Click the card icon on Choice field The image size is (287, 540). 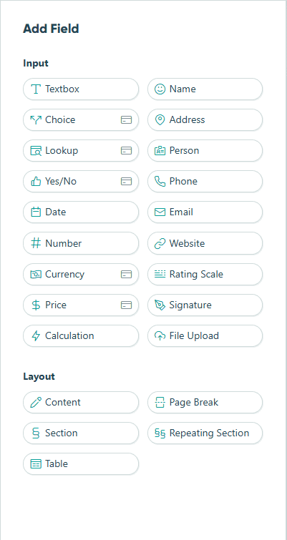pos(127,120)
